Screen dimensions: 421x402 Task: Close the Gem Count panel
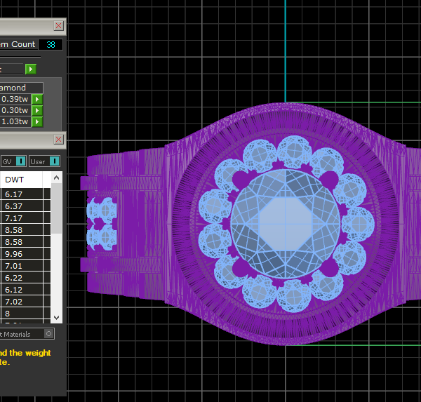point(58,25)
